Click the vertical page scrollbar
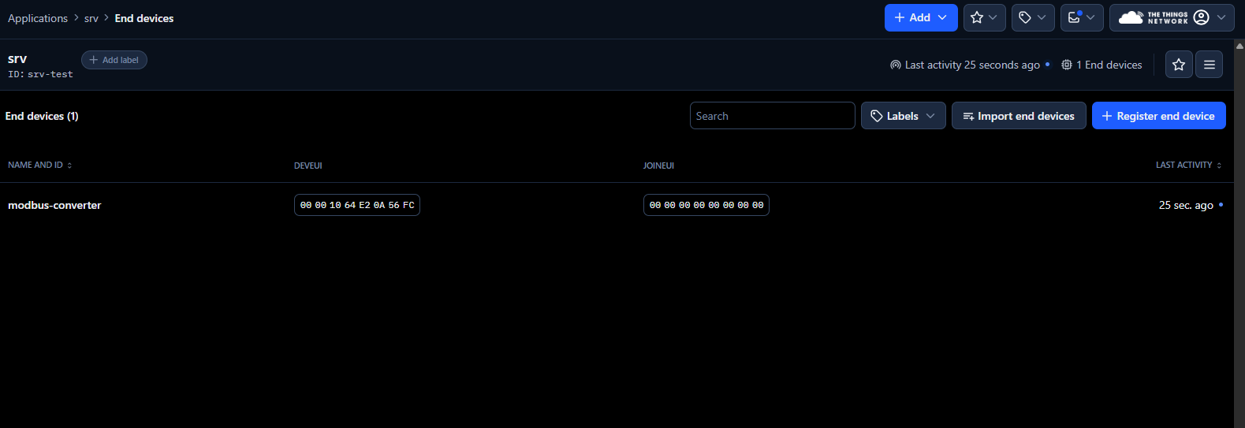Viewport: 1245px width, 428px height. pyautogui.click(x=1239, y=233)
